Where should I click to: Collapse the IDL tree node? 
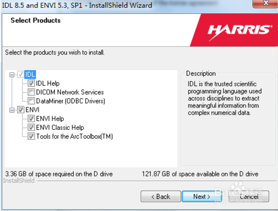[x=12, y=75]
